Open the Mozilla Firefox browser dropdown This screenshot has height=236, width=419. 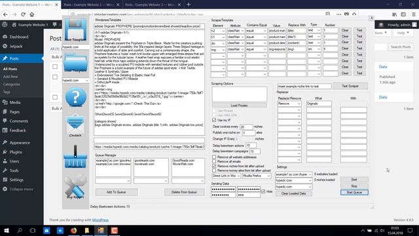[257, 176]
